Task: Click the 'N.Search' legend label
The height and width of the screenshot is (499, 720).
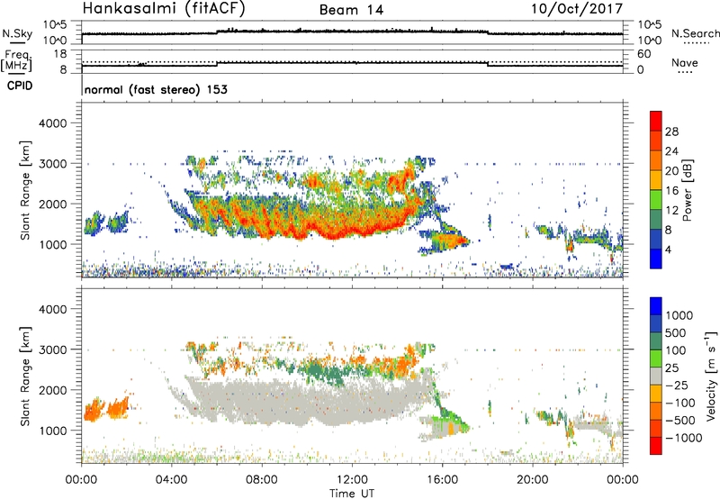Action: point(695,33)
